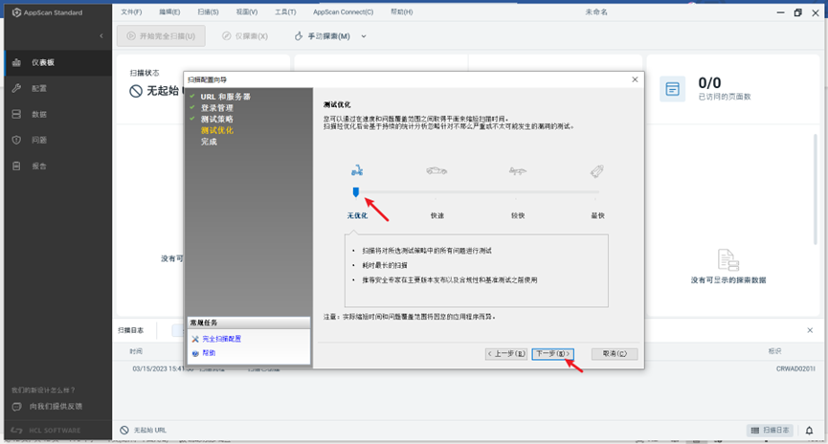Collapse the sidebar with the chevron
The height and width of the screenshot is (444, 828).
[101, 36]
